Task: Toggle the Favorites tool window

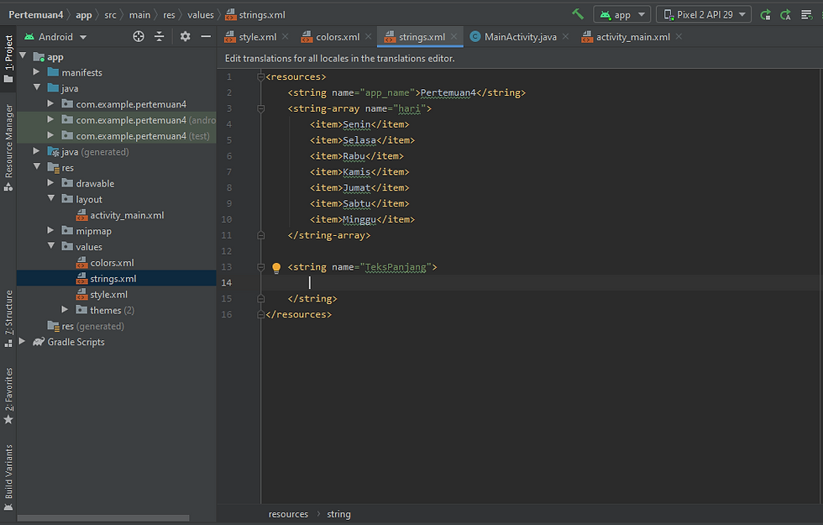Action: [x=8, y=396]
